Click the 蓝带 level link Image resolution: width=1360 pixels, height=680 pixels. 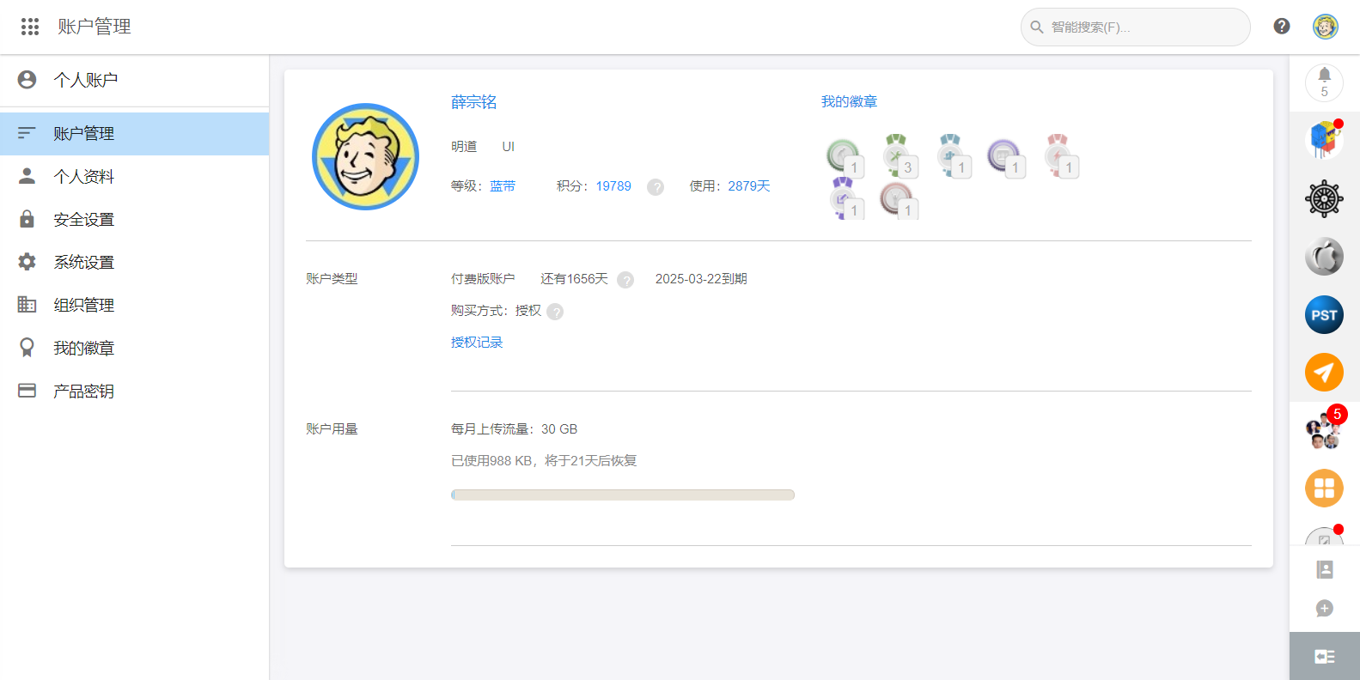click(503, 186)
